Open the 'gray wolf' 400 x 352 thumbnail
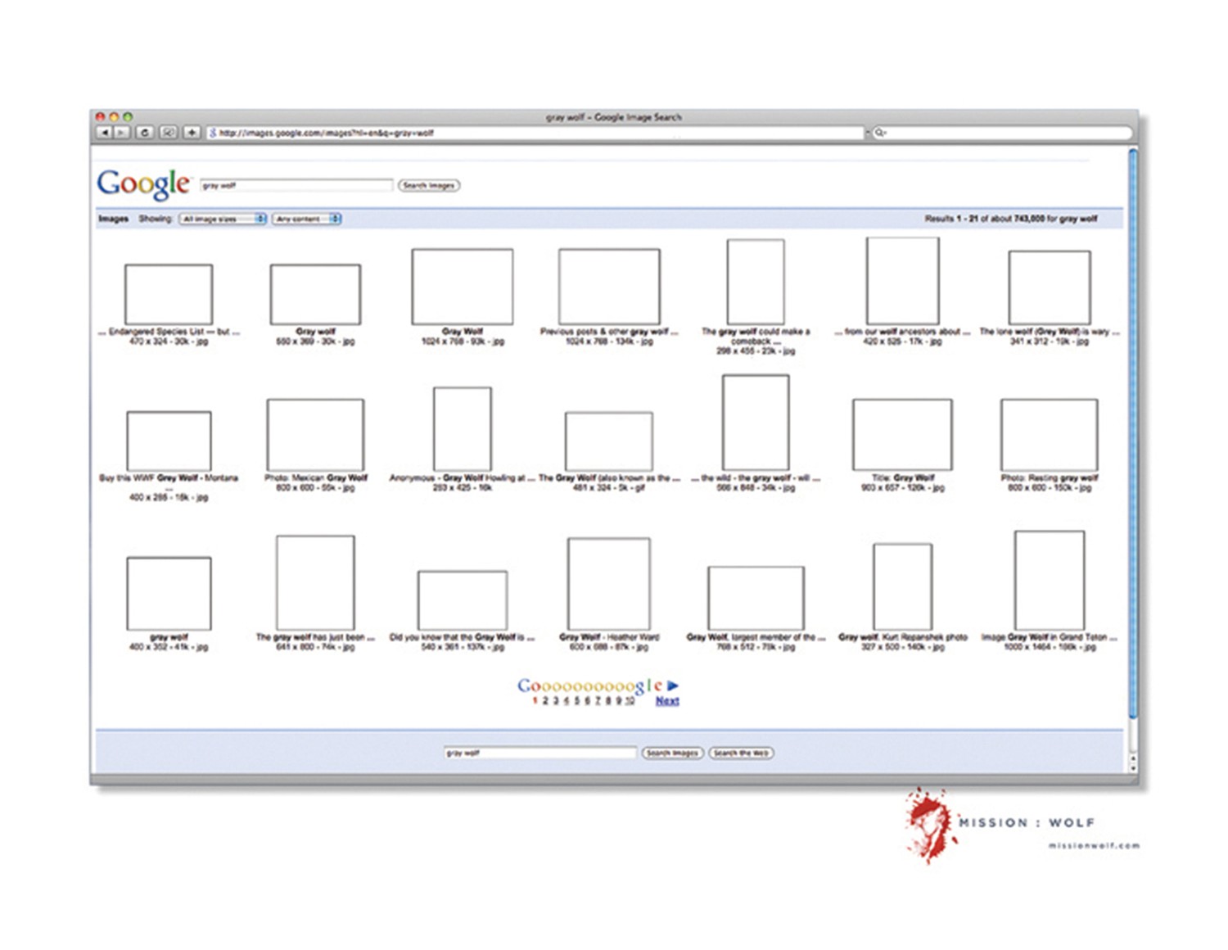Image resolution: width=1228 pixels, height=950 pixels. pos(169,594)
